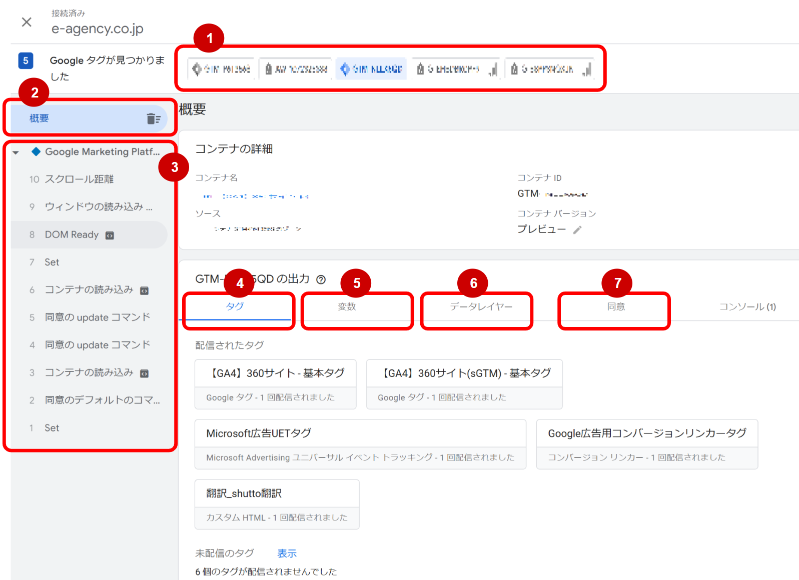Click the e-agency.co.jp domain title
Screen dimensions: 799x580
[98, 28]
